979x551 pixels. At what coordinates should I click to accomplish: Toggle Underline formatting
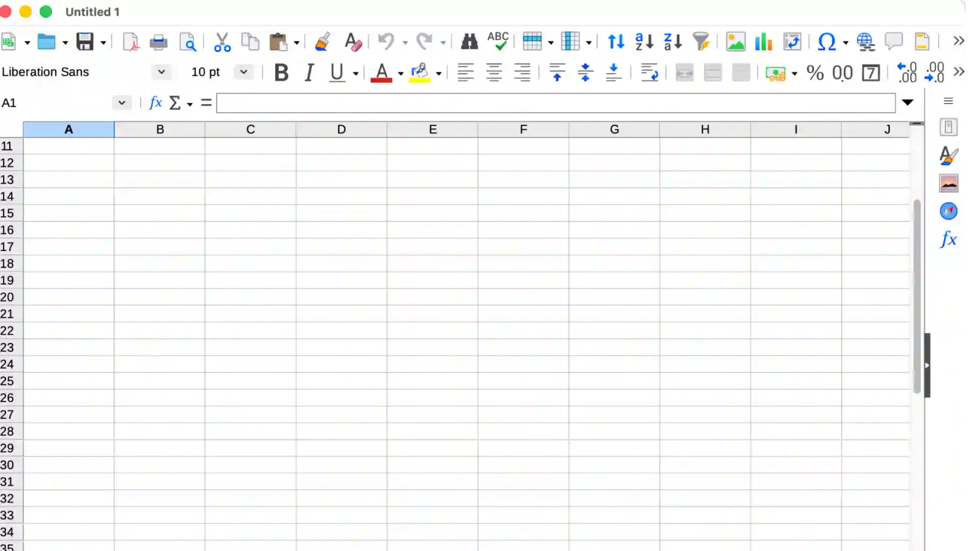(337, 72)
